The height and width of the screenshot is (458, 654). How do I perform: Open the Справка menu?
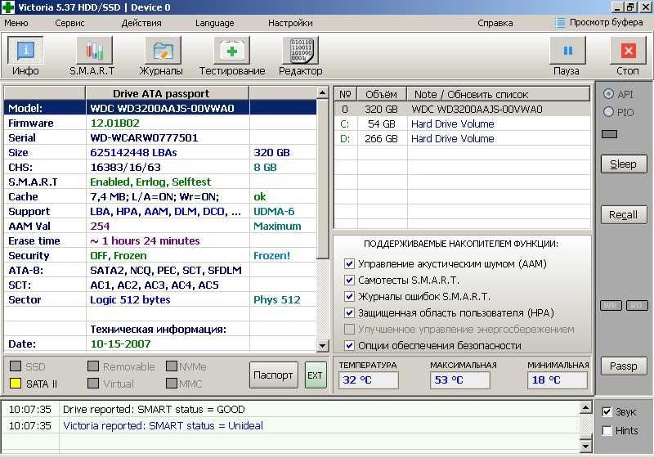click(495, 23)
